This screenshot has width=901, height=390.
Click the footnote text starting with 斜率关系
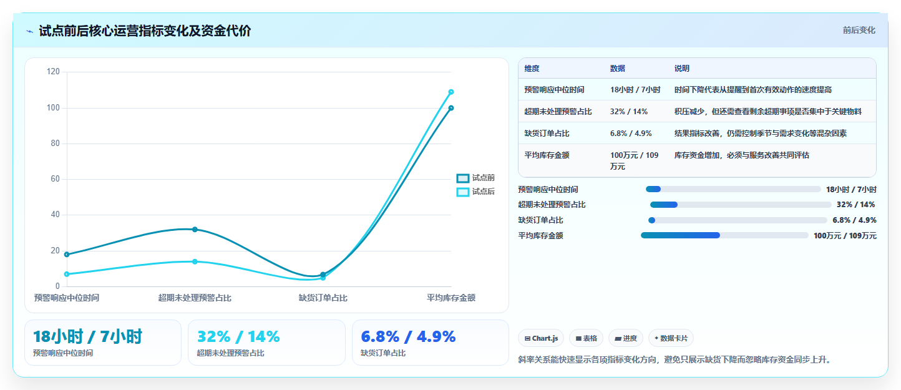coord(675,360)
